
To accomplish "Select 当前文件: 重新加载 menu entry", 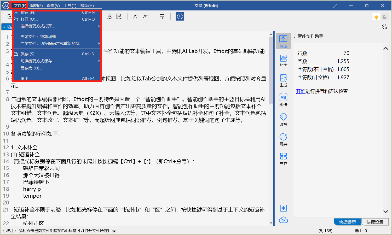I will click(x=56, y=37).
